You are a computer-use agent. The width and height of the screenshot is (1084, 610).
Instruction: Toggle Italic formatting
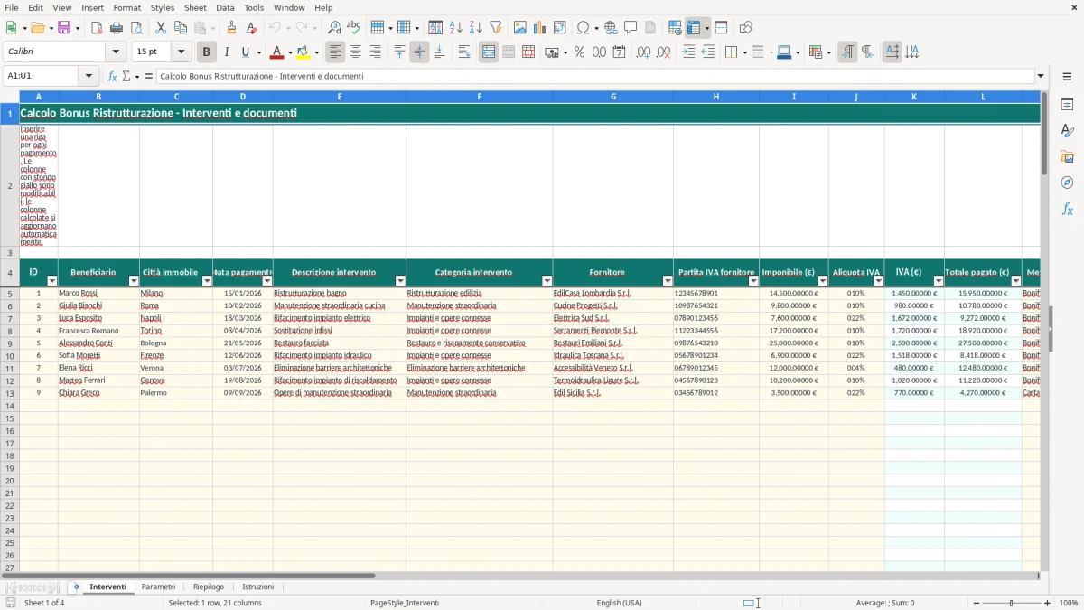[x=227, y=52]
